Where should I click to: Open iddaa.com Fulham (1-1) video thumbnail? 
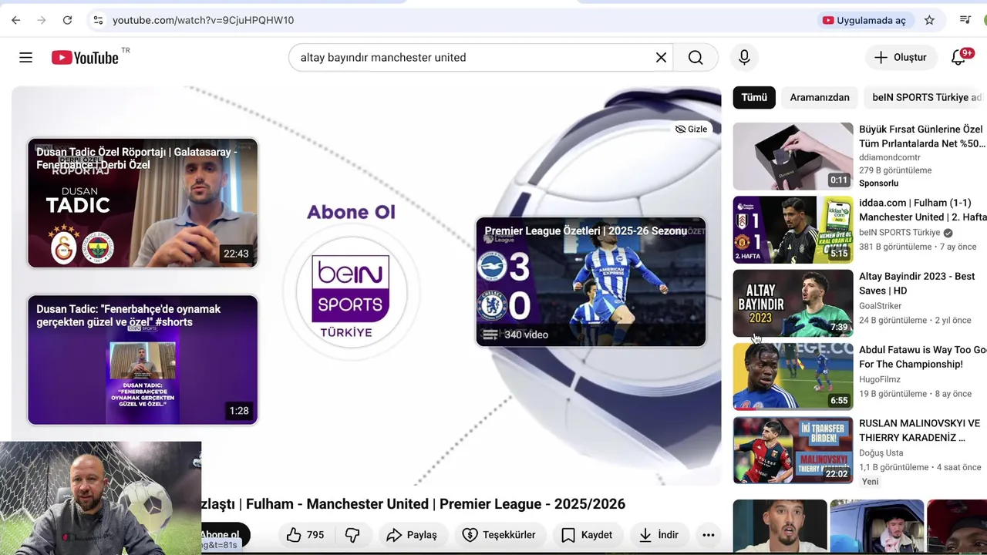coord(793,230)
